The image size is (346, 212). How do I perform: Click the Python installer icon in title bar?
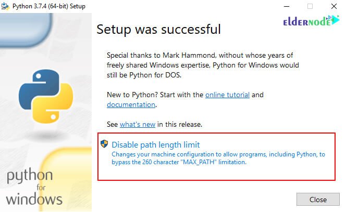pos(5,6)
